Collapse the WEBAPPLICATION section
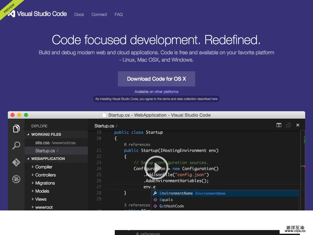Viewport: 313px width, 235px height. pyautogui.click(x=28, y=159)
